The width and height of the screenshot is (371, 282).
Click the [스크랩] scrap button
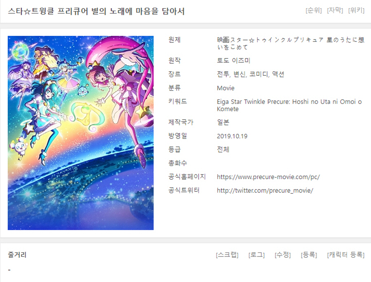(x=227, y=255)
